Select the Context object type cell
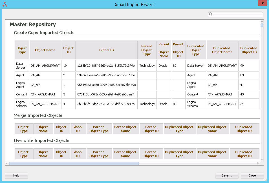The width and height of the screenshot is (269, 183). pos(22,94)
